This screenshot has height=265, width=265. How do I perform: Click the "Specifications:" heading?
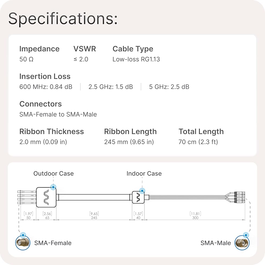pyautogui.click(x=63, y=19)
